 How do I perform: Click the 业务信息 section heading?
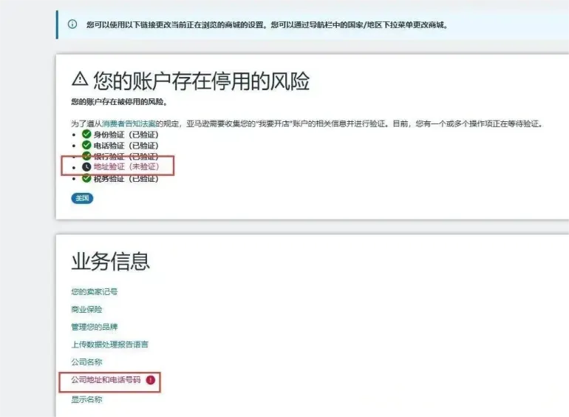point(111,261)
